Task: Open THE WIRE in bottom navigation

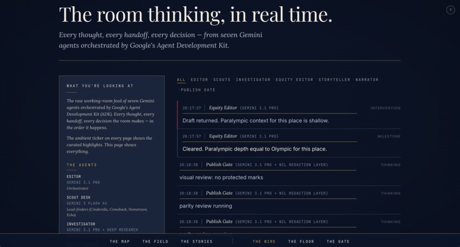Action: pos(264,241)
